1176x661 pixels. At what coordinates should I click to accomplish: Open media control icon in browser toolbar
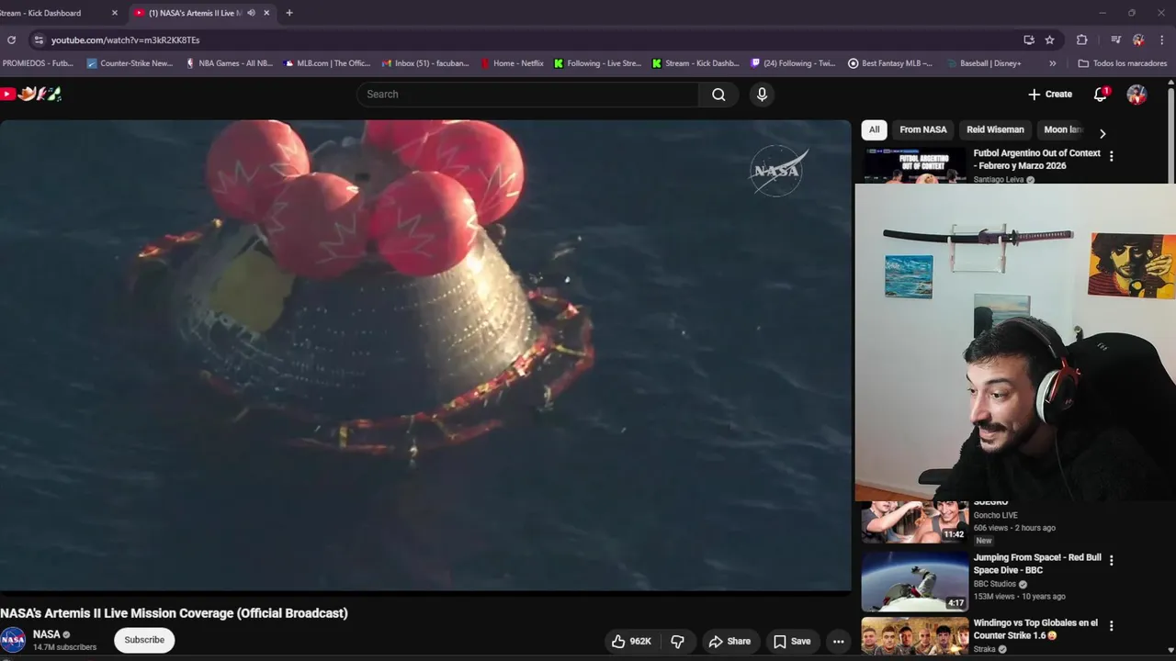coord(1115,40)
